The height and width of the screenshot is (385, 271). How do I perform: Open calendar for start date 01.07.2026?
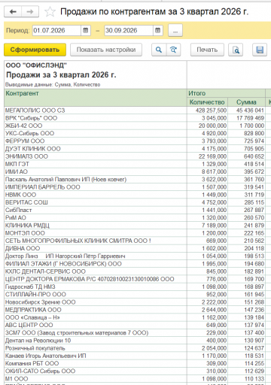tap(86, 31)
